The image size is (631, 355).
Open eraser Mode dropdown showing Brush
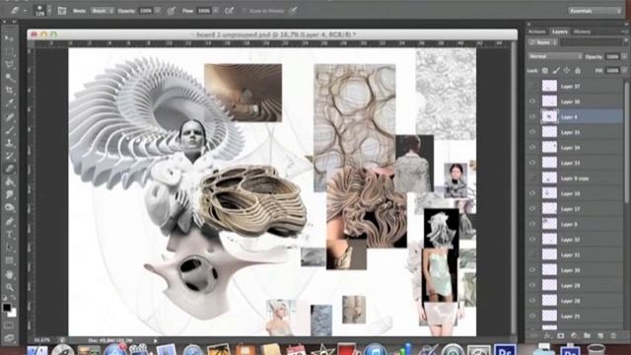point(102,11)
